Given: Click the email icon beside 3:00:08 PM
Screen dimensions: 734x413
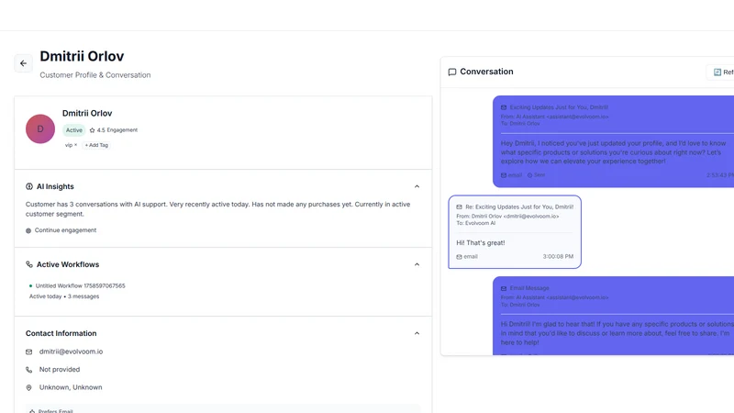Looking at the screenshot, I should (460, 257).
